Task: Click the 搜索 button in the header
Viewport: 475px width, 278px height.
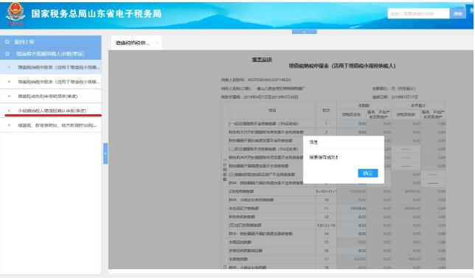Action: 458,13
